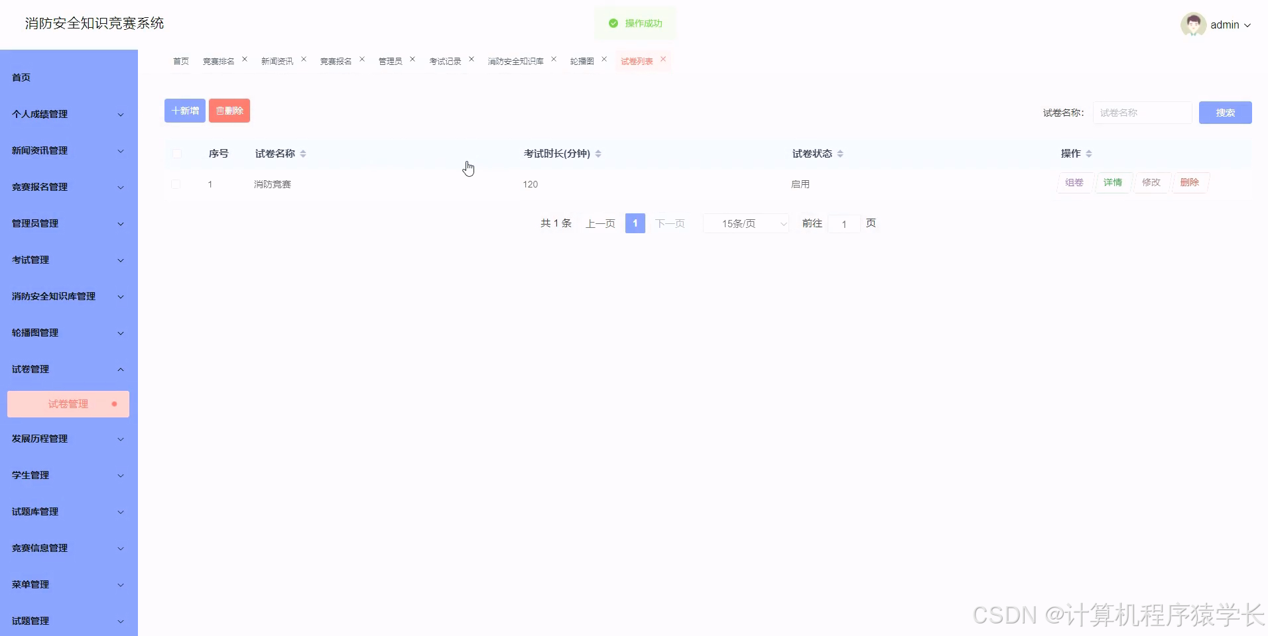Expand 竞赛报名管理 sidebar menu
The width and height of the screenshot is (1268, 636).
[69, 187]
